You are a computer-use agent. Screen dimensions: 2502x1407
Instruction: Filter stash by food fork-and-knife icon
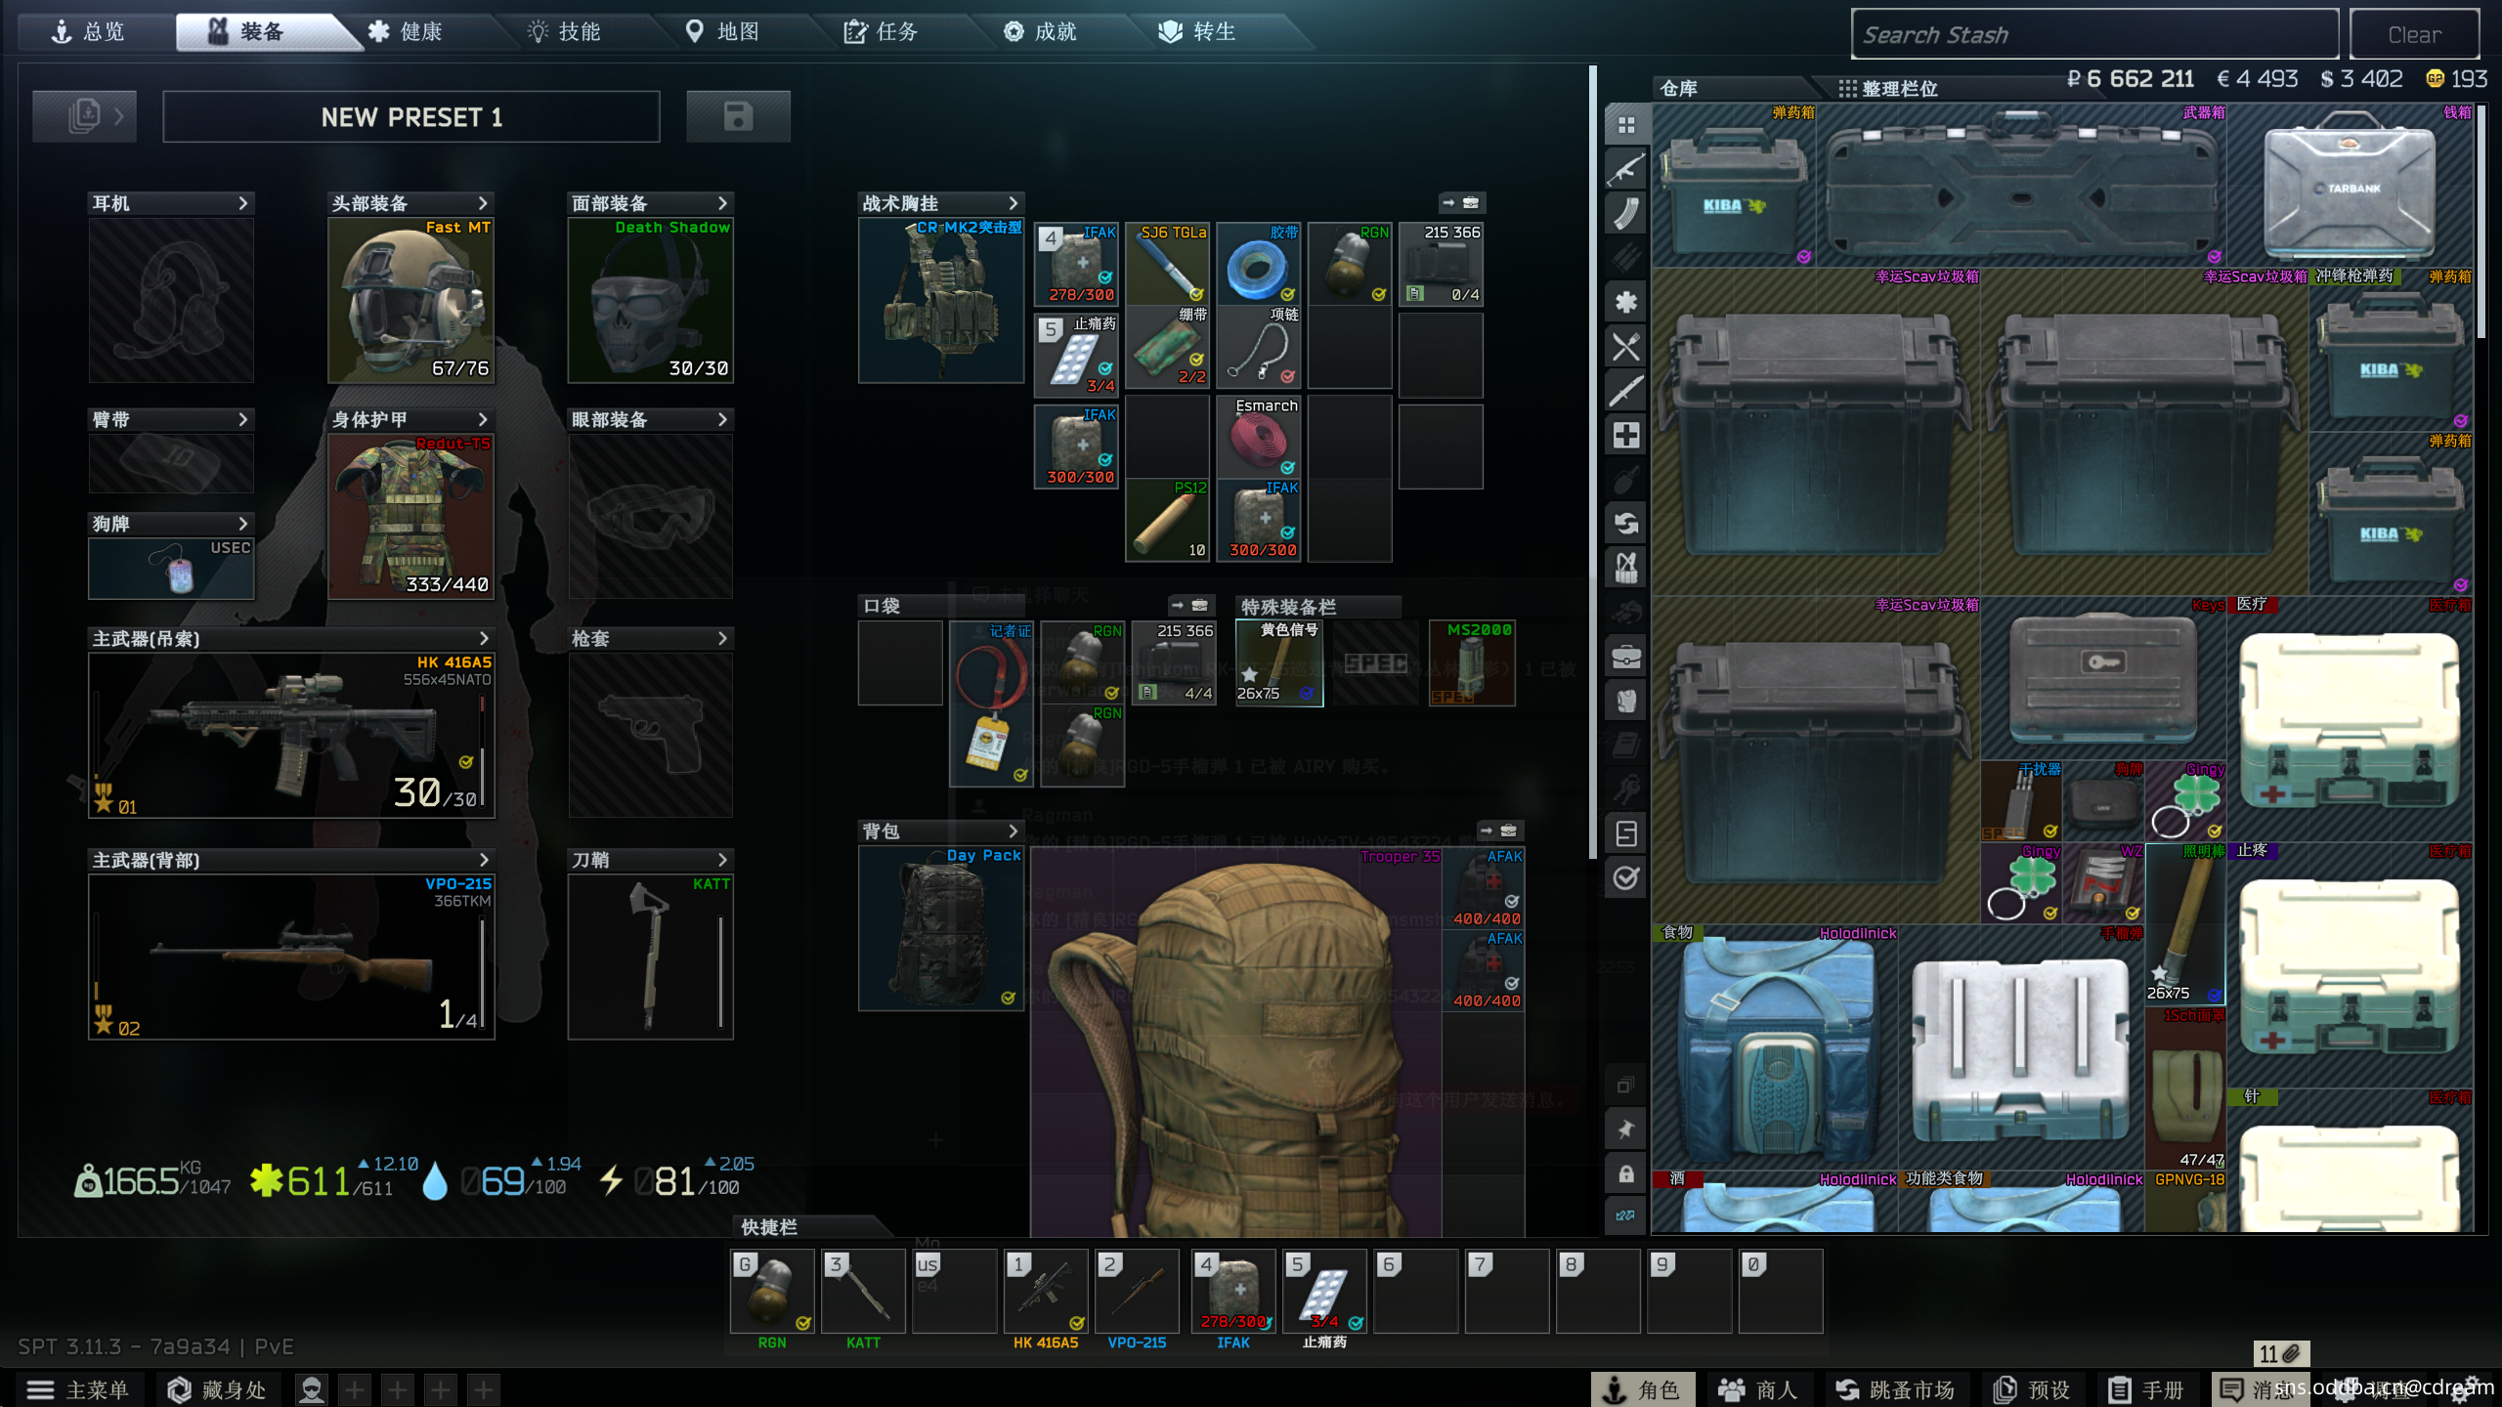point(1626,346)
